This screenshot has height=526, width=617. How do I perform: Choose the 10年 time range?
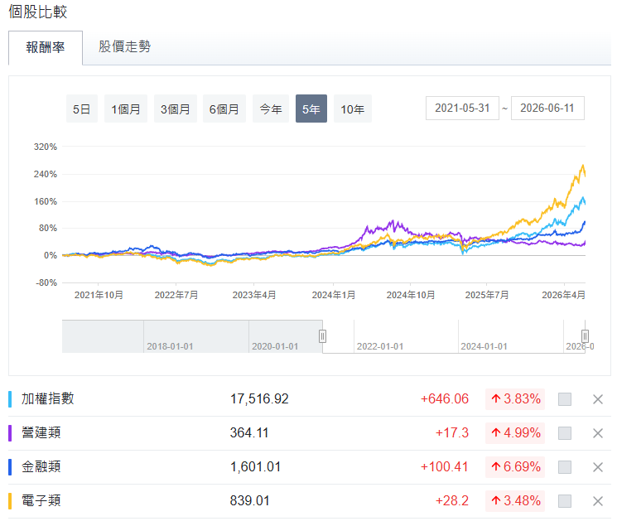point(353,109)
